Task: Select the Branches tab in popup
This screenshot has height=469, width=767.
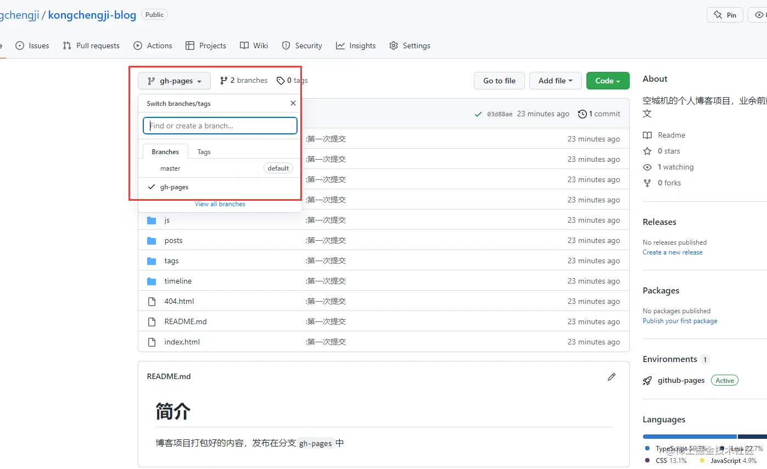Action: [165, 152]
